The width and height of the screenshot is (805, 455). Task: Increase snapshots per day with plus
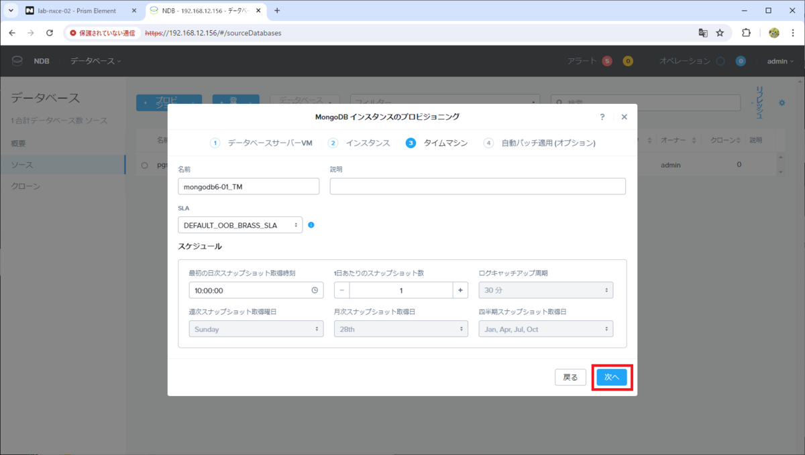460,290
